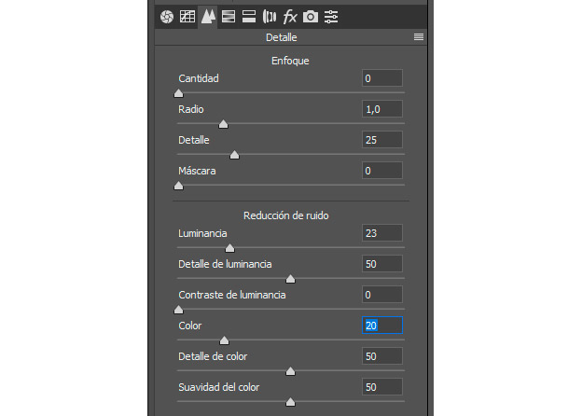Open the Camera Calibration camera icon
Screen dimensions: 582x416
[311, 17]
